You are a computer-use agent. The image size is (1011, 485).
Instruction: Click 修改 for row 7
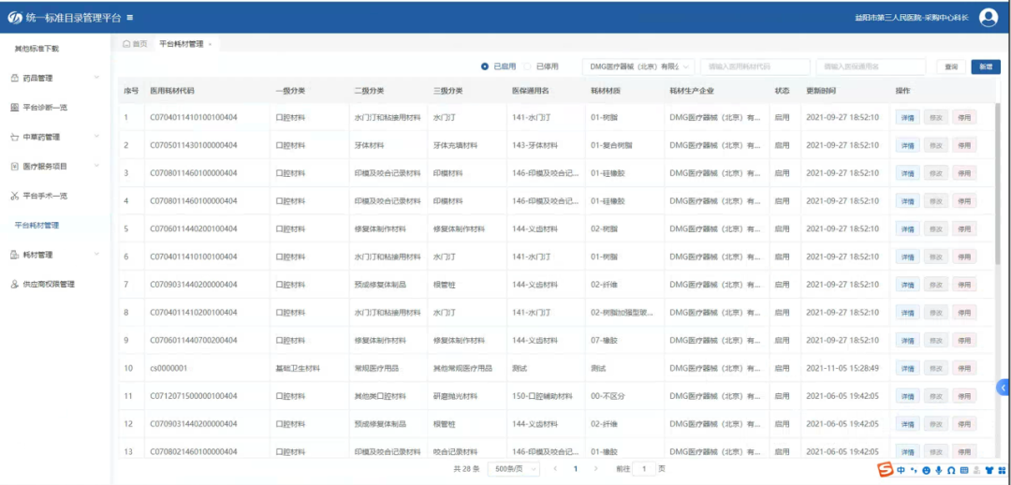click(935, 285)
